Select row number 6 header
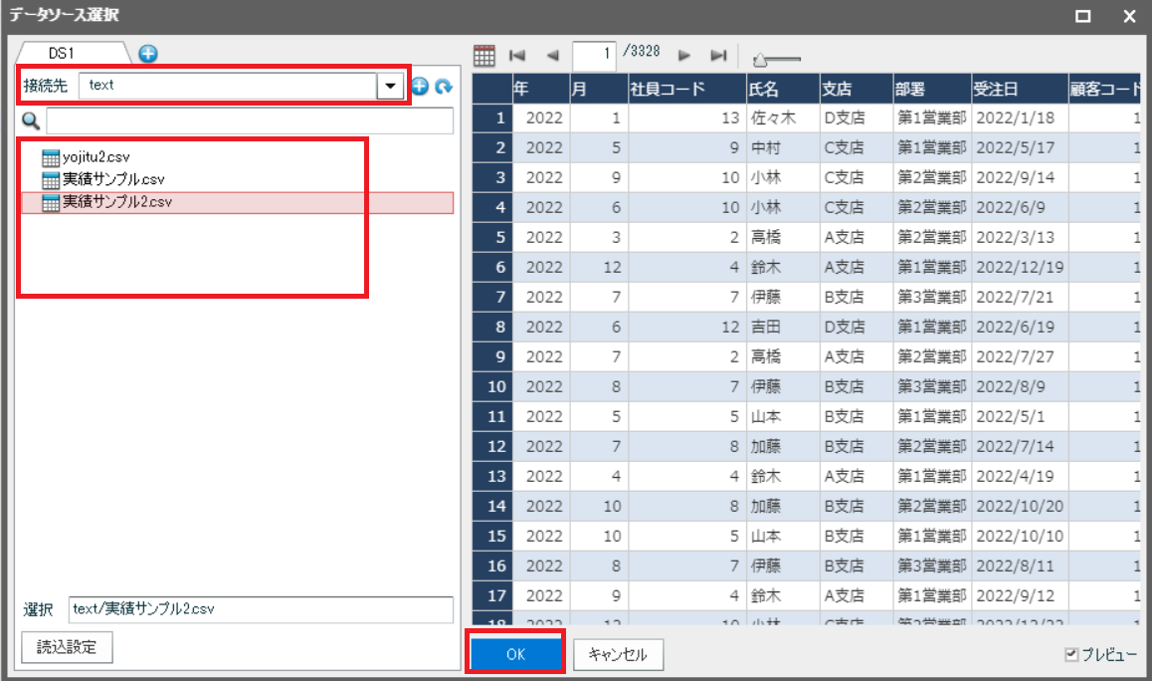Screen dimensions: 1152x681 tap(492, 267)
